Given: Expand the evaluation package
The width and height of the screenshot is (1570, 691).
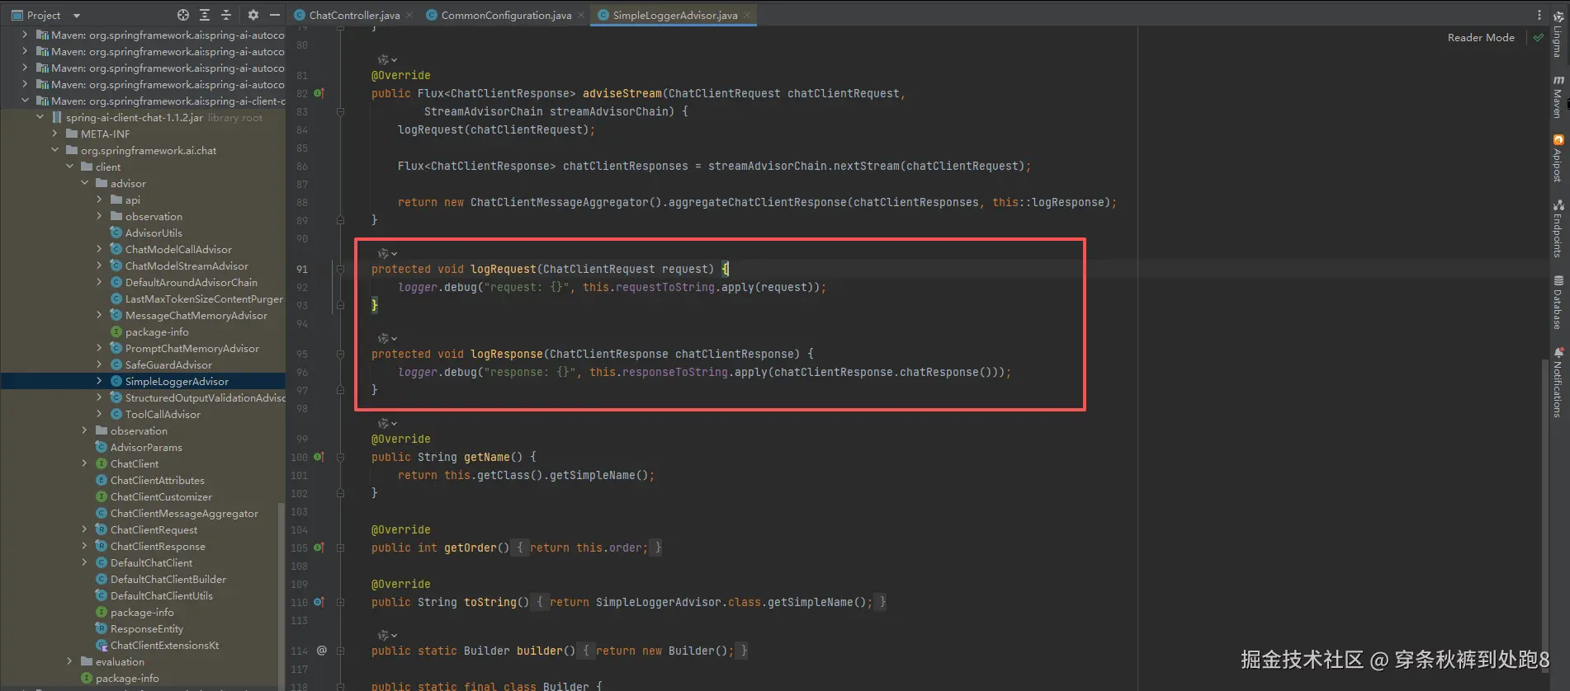Looking at the screenshot, I should coord(70,661).
